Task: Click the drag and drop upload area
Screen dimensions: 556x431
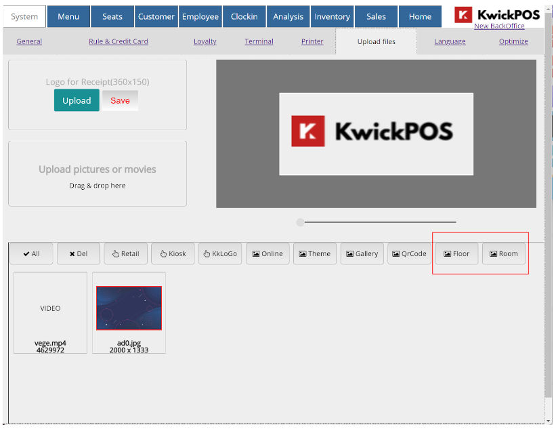Action: pos(98,173)
